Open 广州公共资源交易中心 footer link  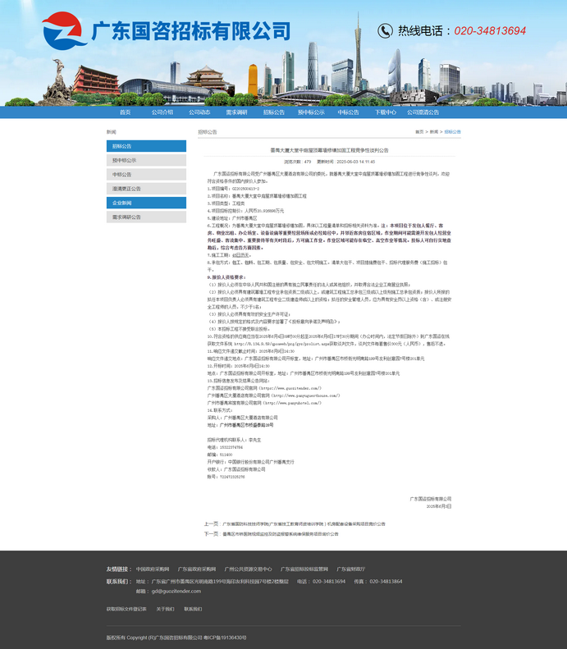[x=249, y=569]
